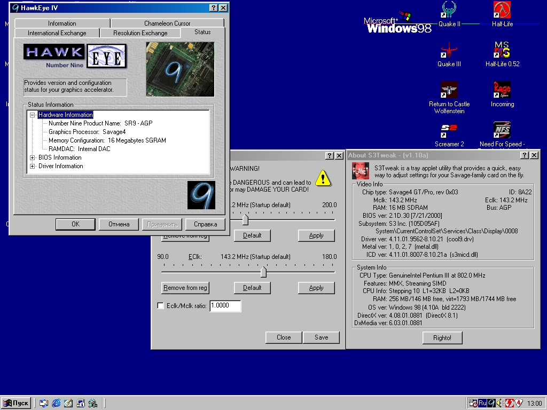Open the Resolution Exchange tab

pyautogui.click(x=140, y=33)
